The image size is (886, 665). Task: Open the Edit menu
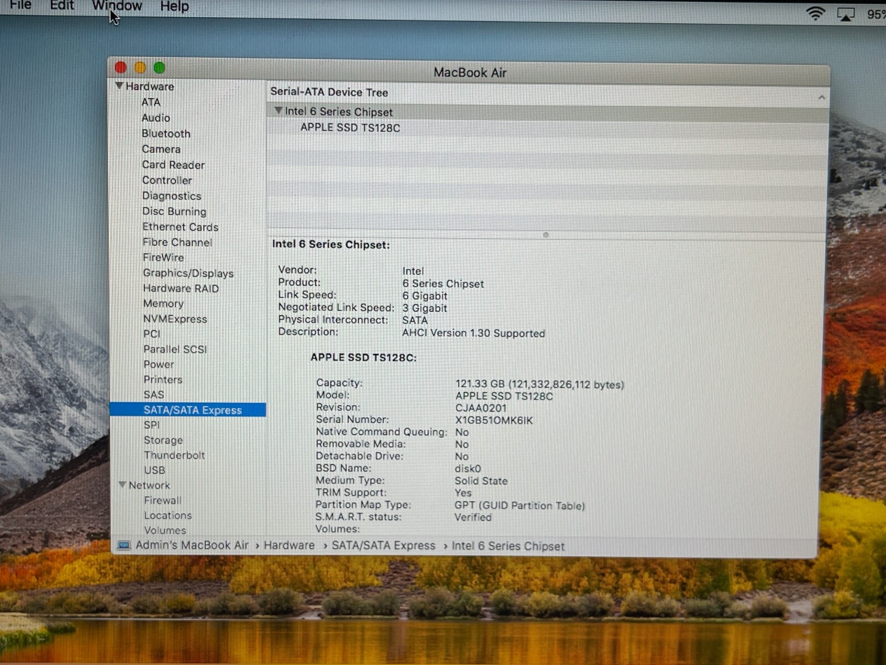point(62,6)
